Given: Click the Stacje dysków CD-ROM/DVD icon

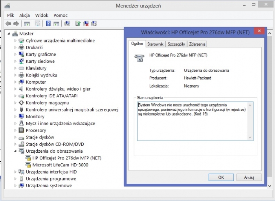Looking at the screenshot, I should tap(21, 144).
